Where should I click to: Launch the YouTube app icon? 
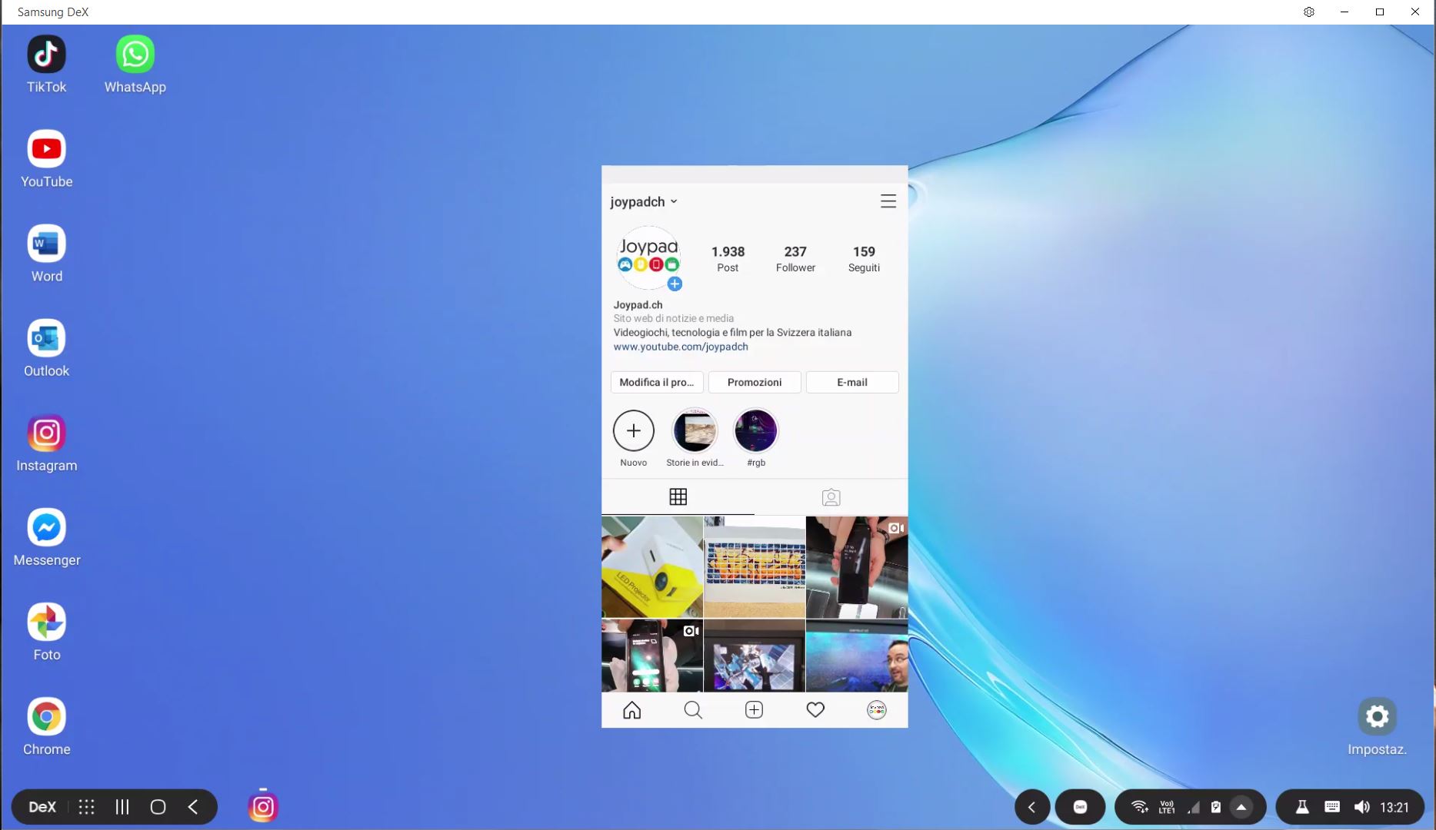tap(46, 149)
